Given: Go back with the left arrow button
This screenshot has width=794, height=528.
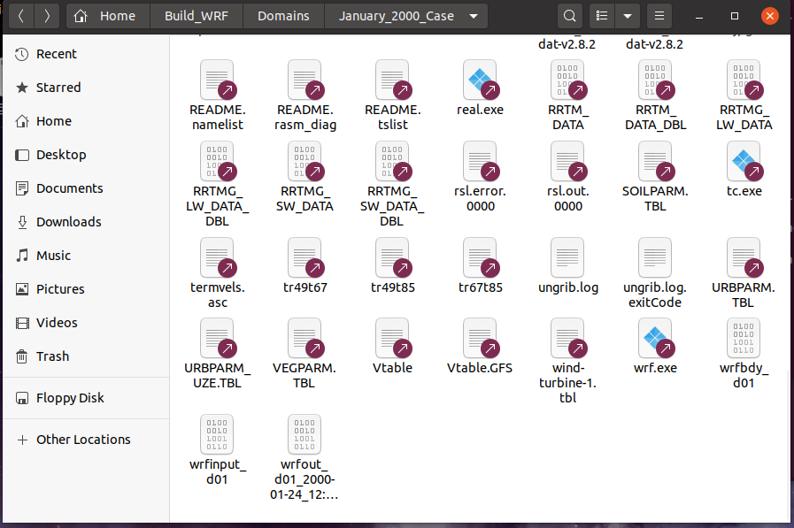Looking at the screenshot, I should click(21, 16).
